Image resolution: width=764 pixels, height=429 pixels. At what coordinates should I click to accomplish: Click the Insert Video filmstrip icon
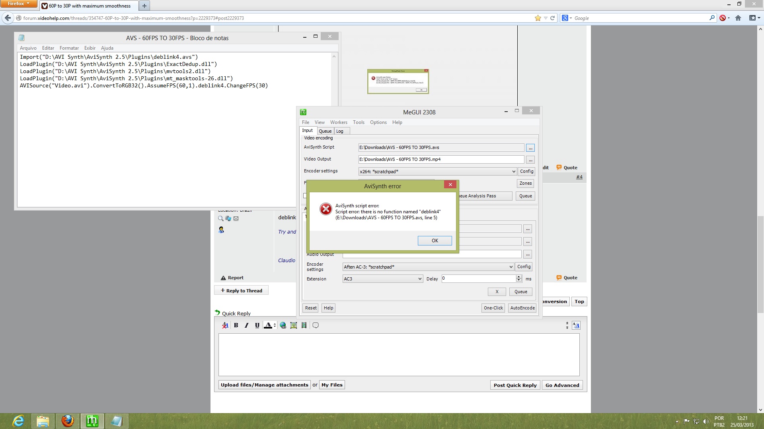(304, 325)
